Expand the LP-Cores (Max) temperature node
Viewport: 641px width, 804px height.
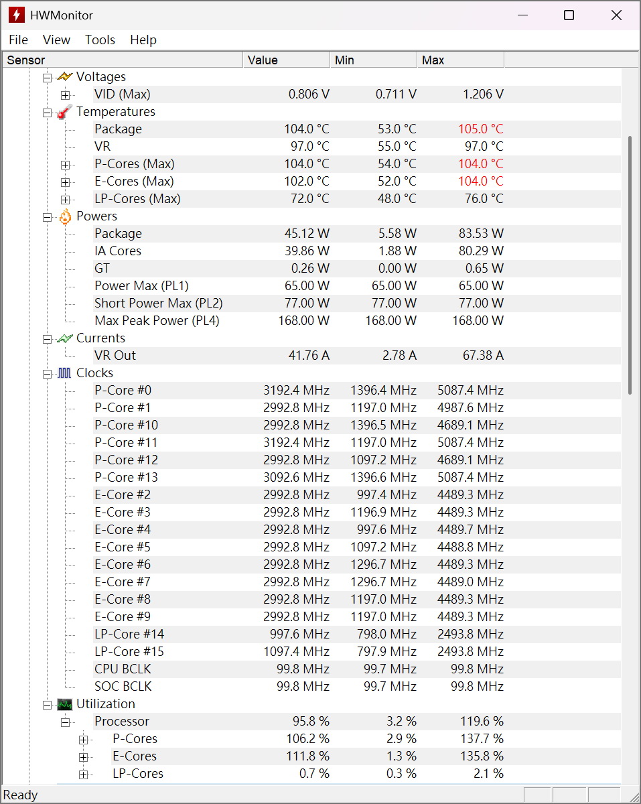(x=65, y=200)
